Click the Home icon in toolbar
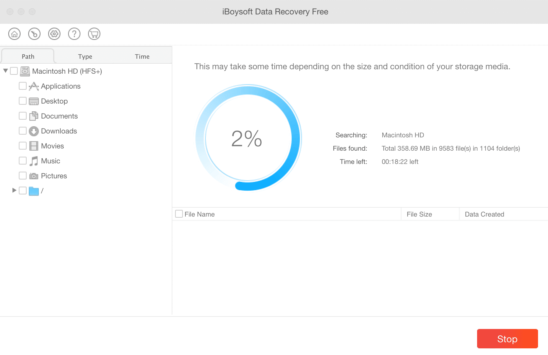The width and height of the screenshot is (548, 355). (14, 34)
